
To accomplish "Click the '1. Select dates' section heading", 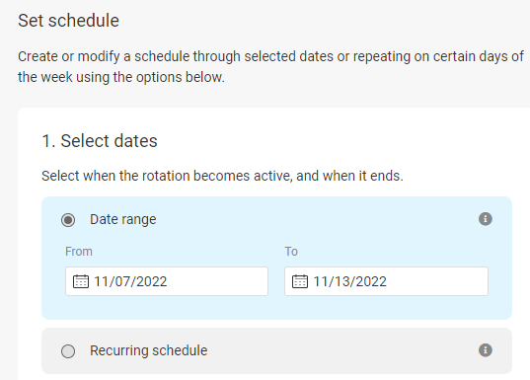I will (x=100, y=140).
